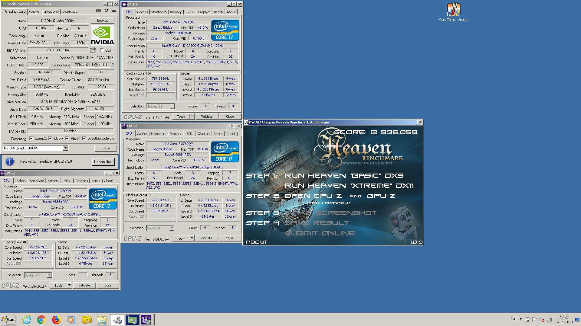Open Tools dropdown arrow in CPU-Z beside Heaven window
581x326 pixels.
click(x=191, y=238)
